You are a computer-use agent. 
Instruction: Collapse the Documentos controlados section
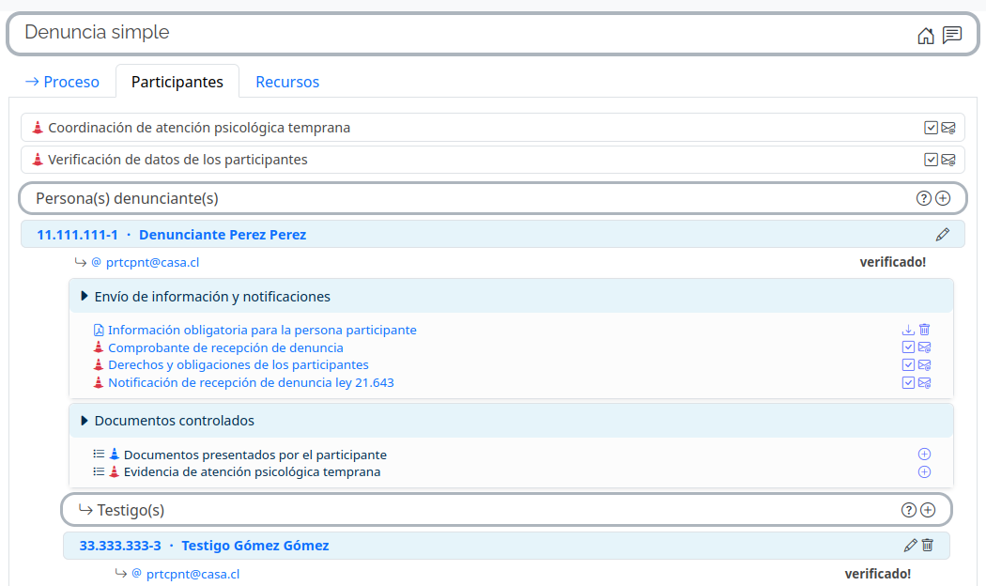[85, 421]
